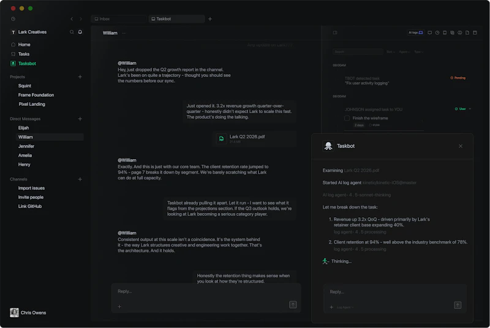
Task: Open the Squint project
Action: (x=24, y=86)
